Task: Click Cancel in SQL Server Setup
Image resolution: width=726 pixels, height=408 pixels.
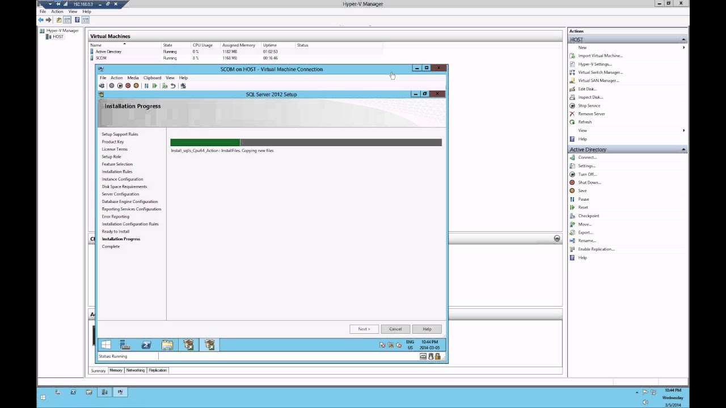Action: (x=395, y=329)
